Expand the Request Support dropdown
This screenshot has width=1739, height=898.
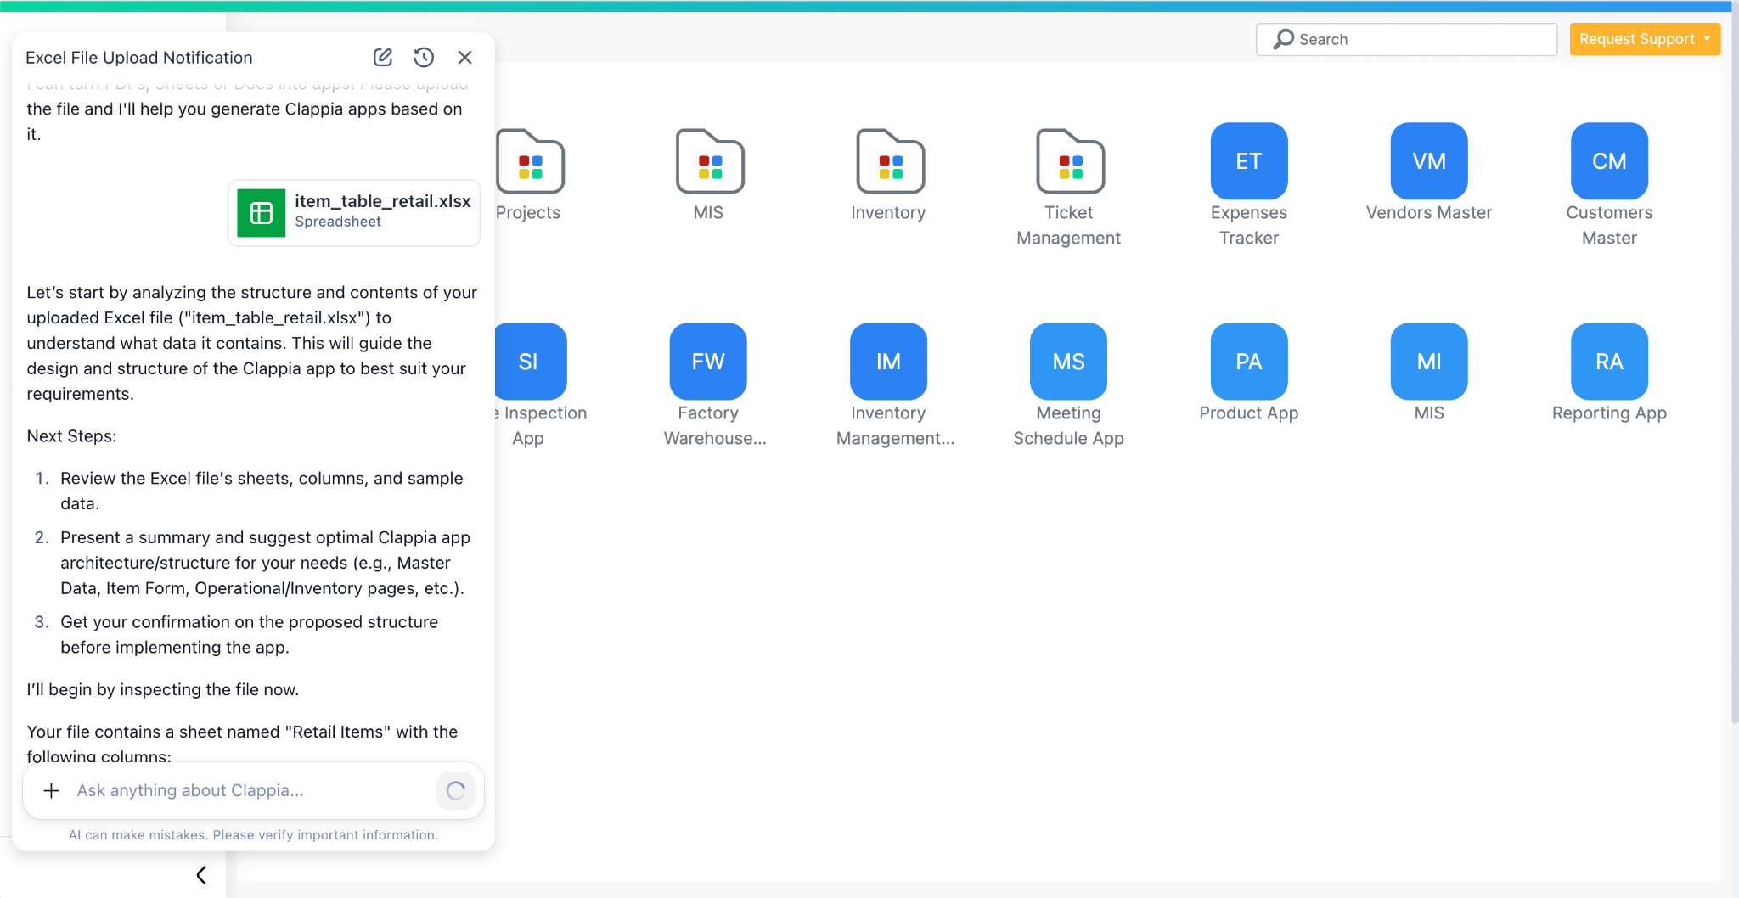click(x=1644, y=38)
